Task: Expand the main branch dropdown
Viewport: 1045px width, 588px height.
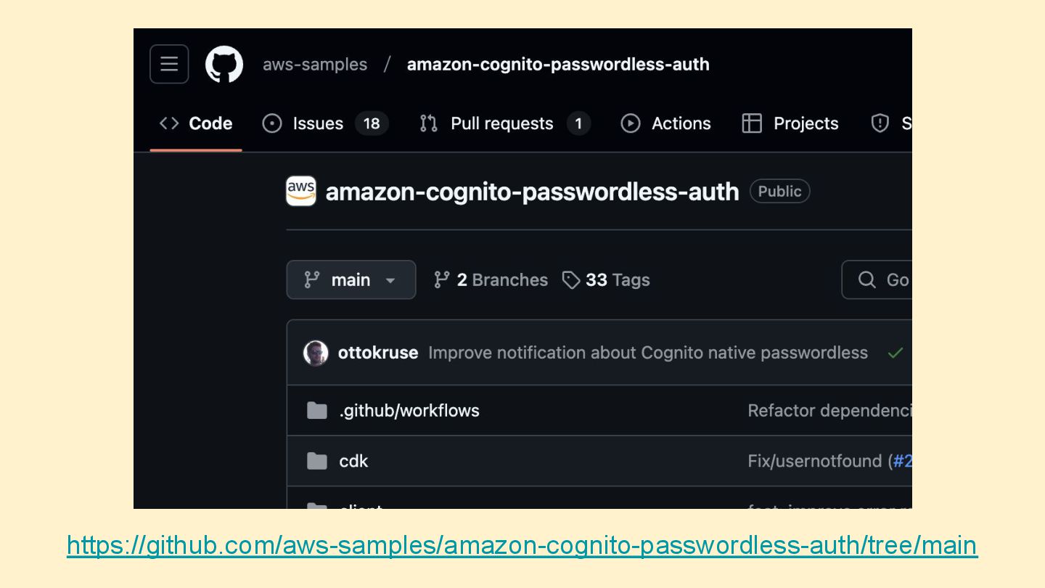Action: pos(351,280)
